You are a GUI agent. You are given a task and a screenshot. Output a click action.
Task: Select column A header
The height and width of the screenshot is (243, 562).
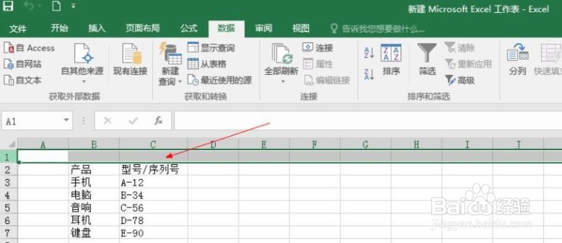(43, 144)
